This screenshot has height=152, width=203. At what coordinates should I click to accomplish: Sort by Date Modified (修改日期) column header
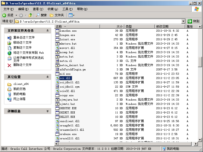[x=170, y=27]
